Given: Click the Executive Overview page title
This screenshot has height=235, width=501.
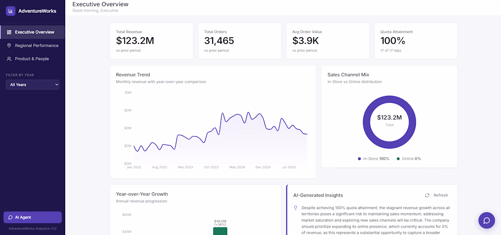Looking at the screenshot, I should pos(100,4).
